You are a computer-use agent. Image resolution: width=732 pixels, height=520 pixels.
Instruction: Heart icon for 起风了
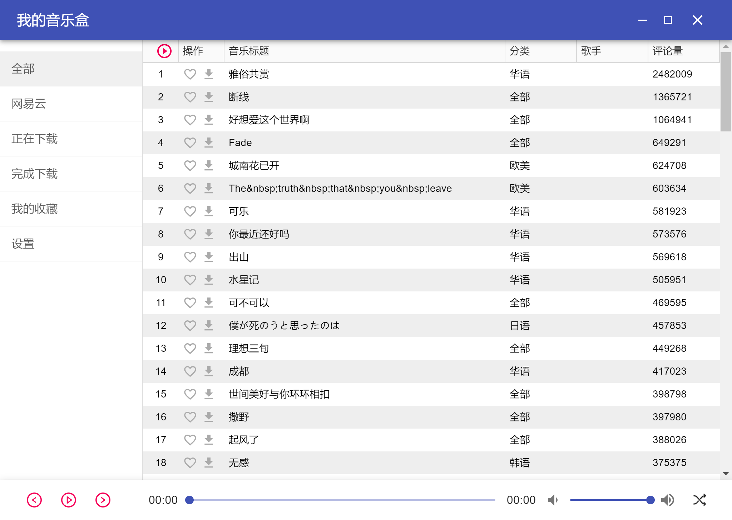click(x=190, y=440)
